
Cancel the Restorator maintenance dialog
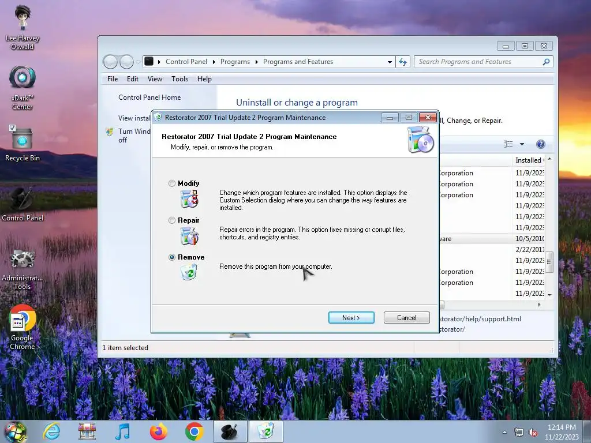pos(407,318)
